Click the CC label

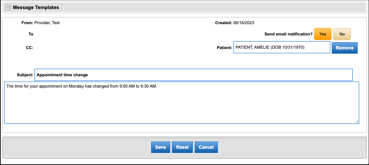point(30,48)
